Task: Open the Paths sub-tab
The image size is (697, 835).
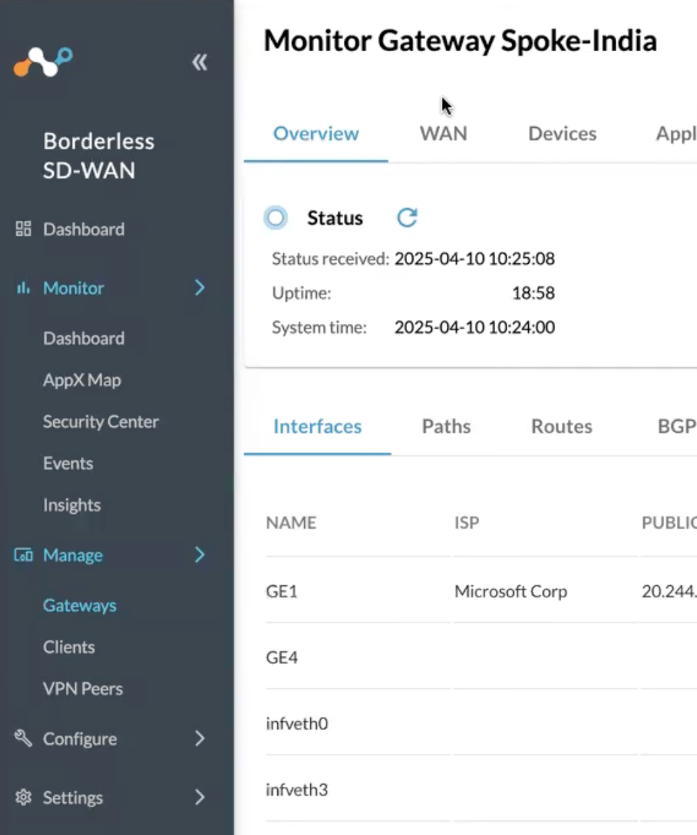Action: [x=446, y=426]
